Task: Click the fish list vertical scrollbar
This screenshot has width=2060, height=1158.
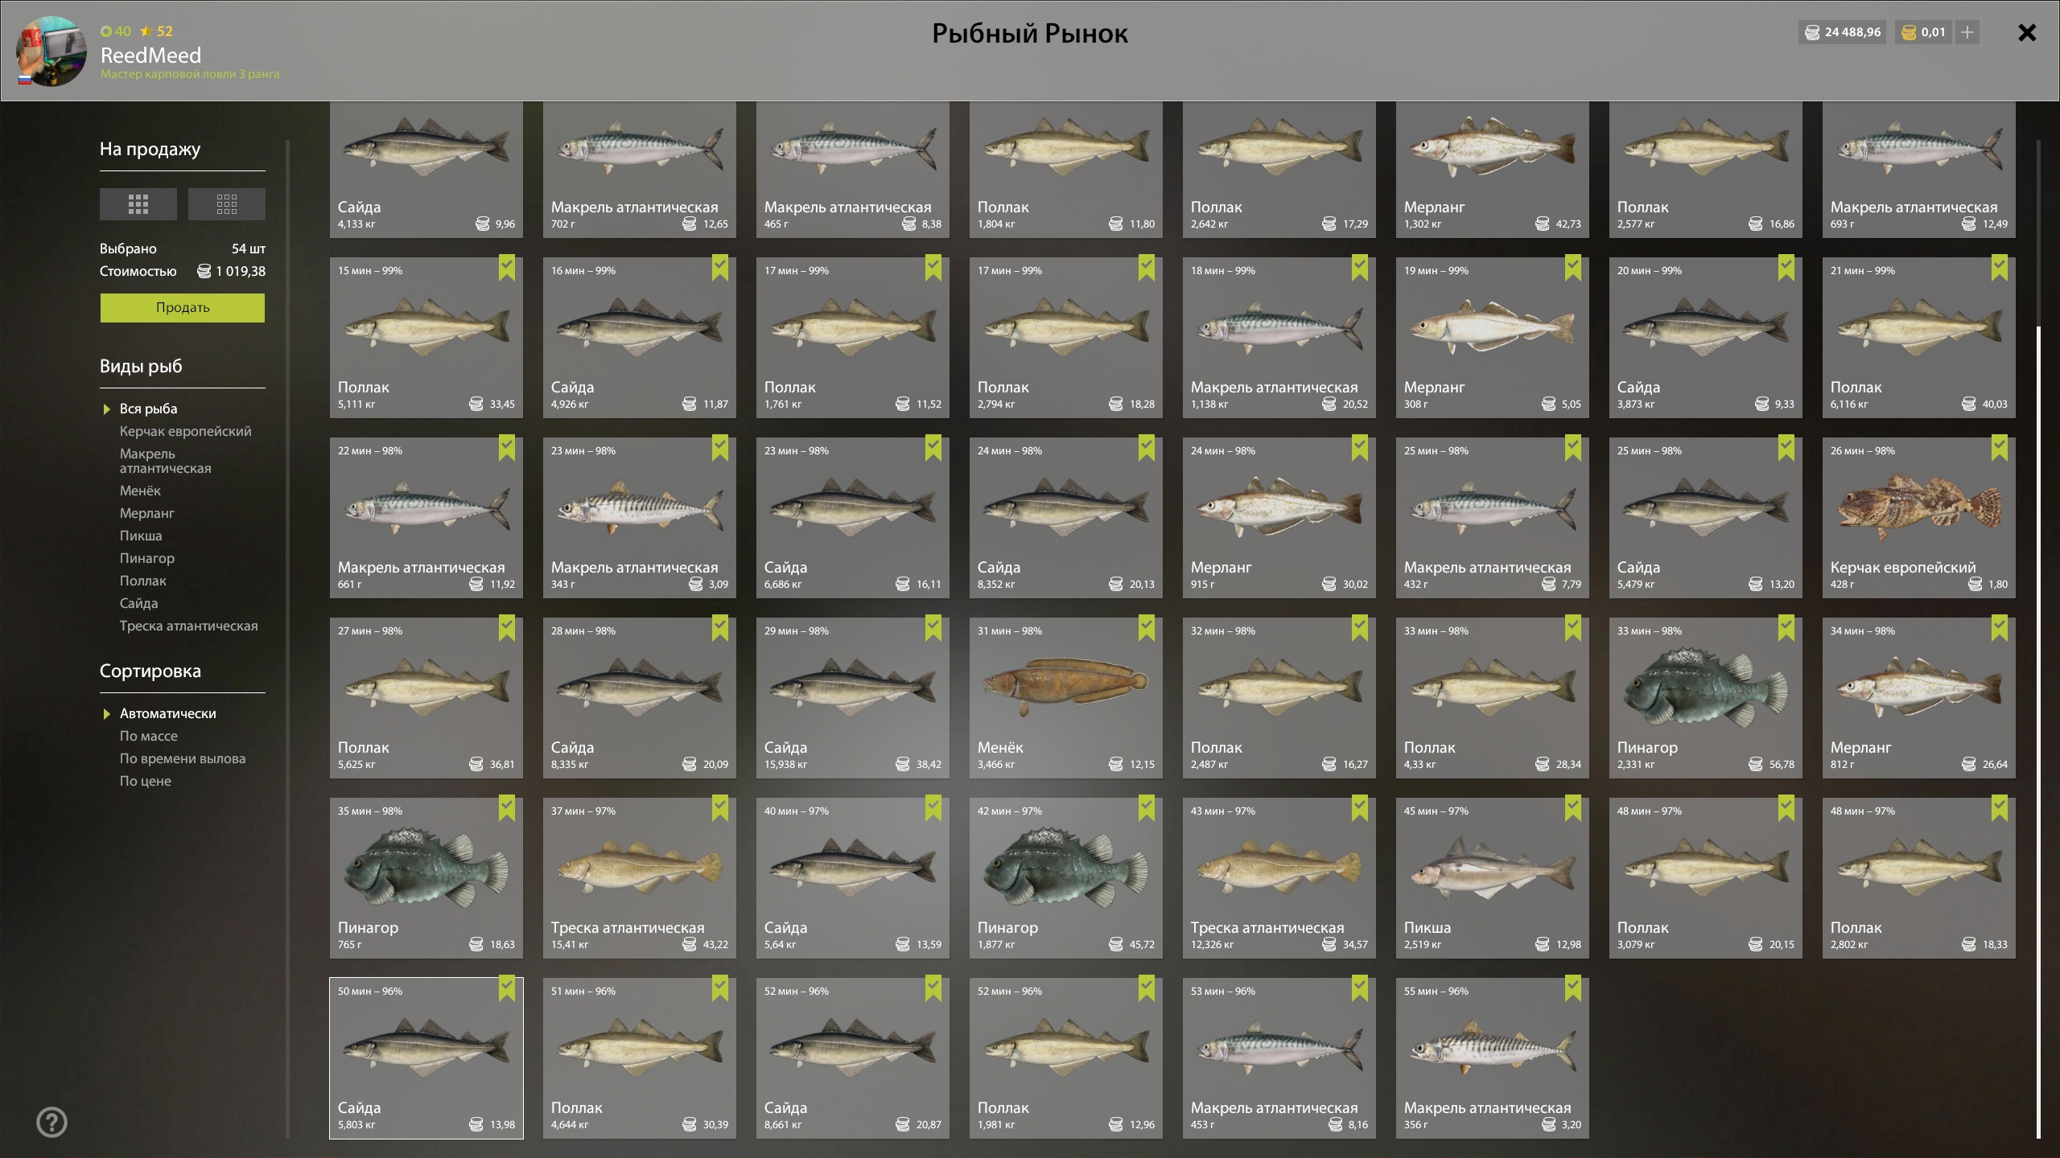Action: pyautogui.click(x=2038, y=732)
